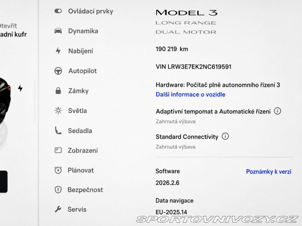Open the Další informace o vozidle link
The image size is (302, 226).
190,94
